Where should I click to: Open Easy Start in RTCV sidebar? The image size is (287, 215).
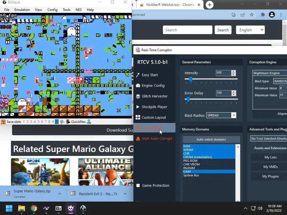coord(147,75)
